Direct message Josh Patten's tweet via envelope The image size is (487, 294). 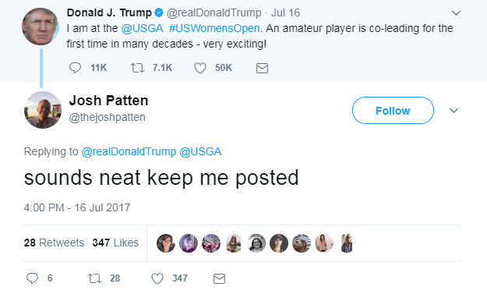tap(219, 278)
